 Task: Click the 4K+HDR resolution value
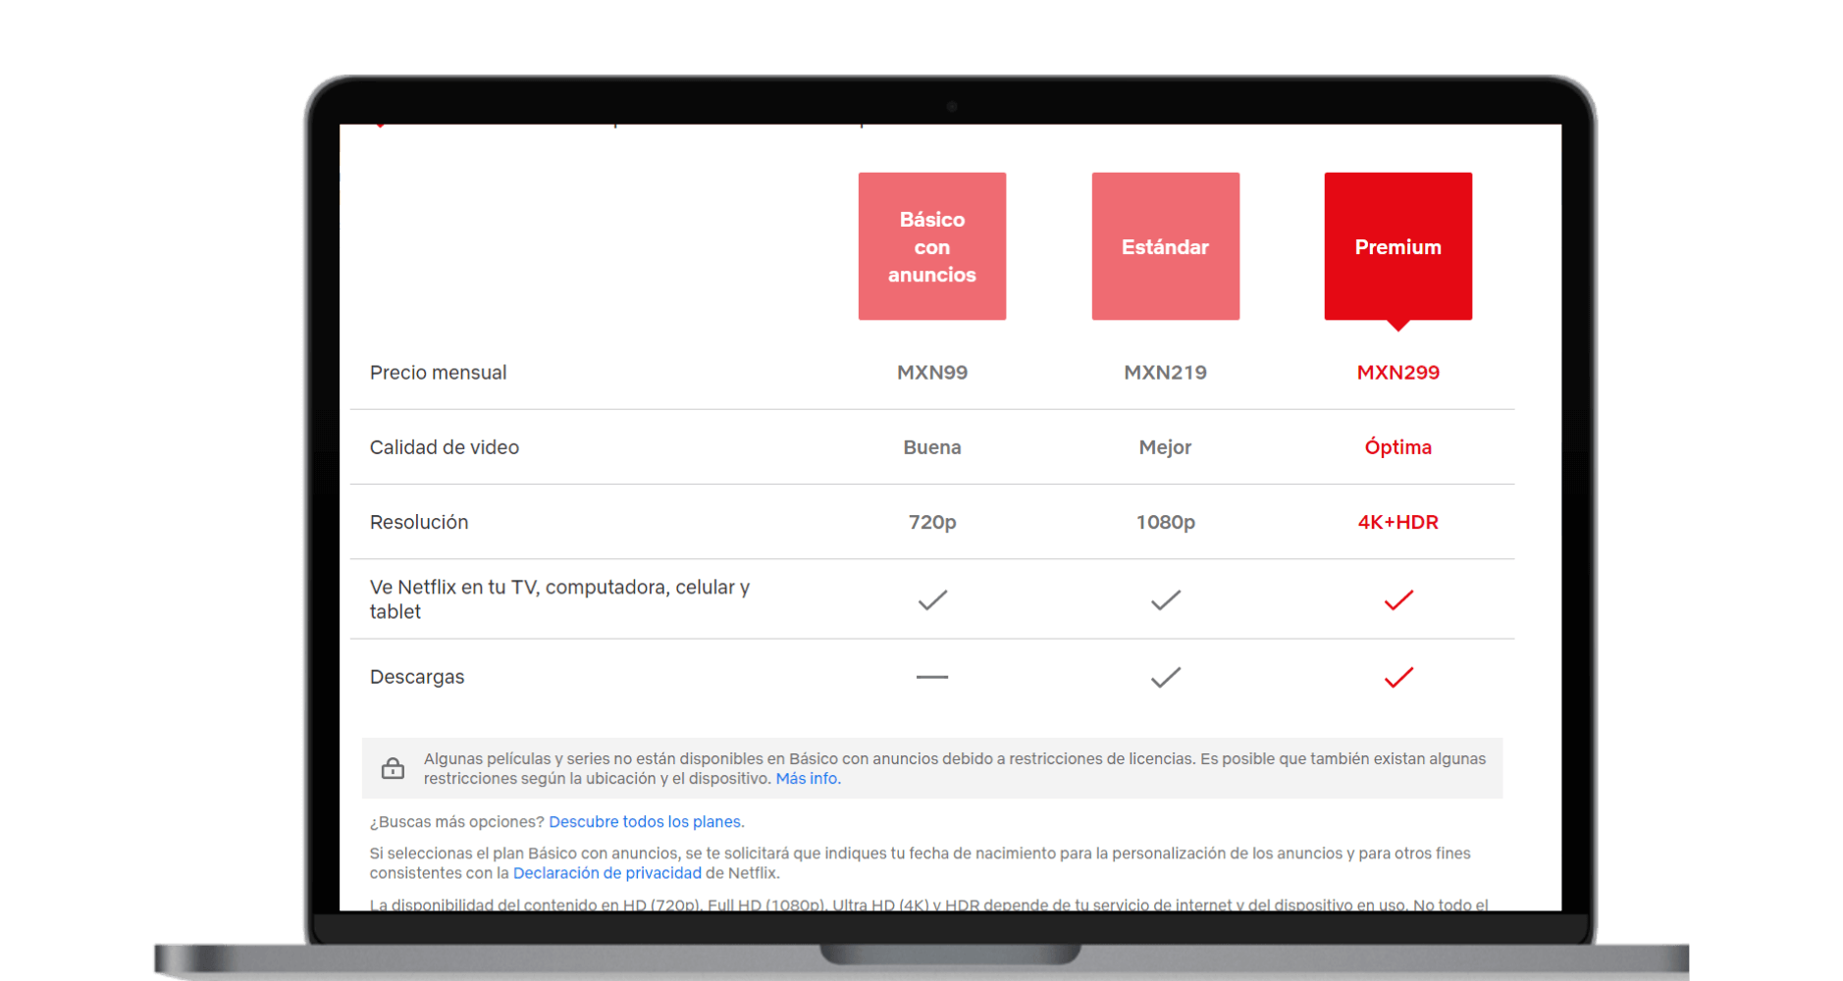[x=1397, y=522]
